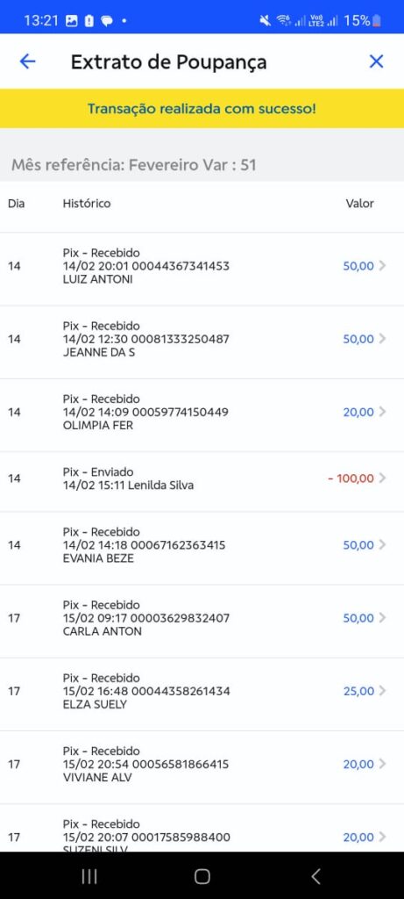Tap the Android recent apps icon
The height and width of the screenshot is (899, 404).
89,875
